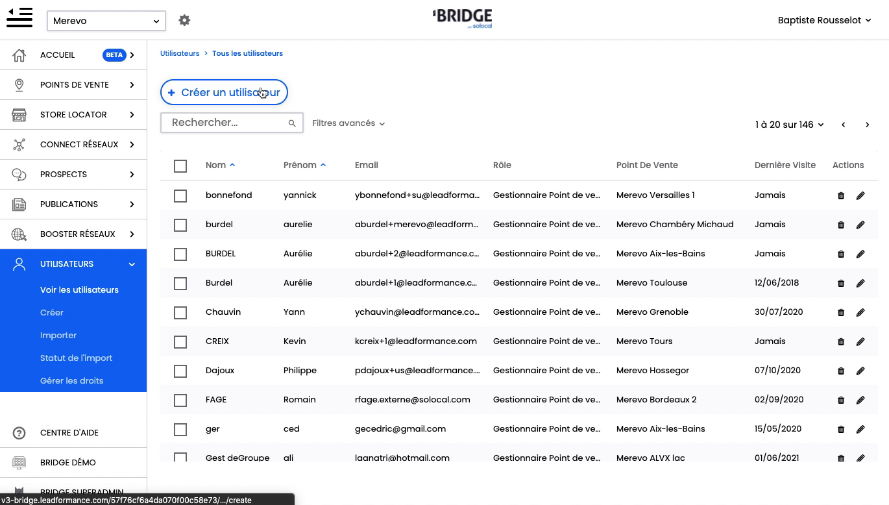
Task: Check the BURDEL aburdel+2 row checkbox
Action: [180, 254]
